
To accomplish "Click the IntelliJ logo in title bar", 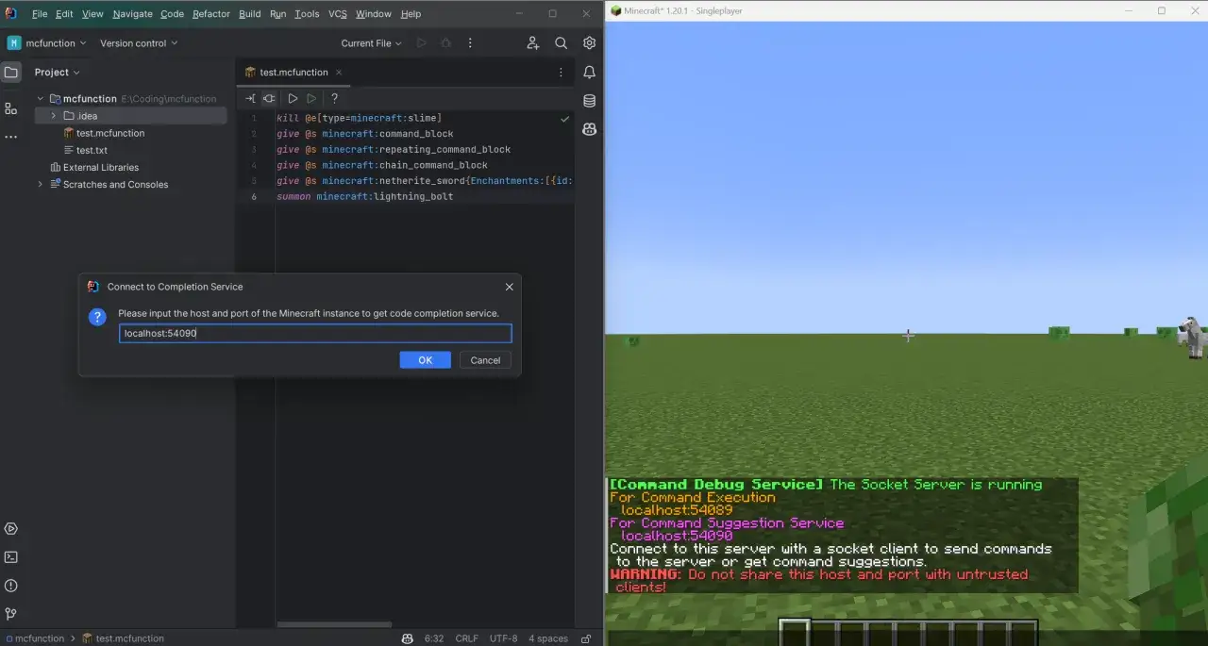I will (11, 13).
